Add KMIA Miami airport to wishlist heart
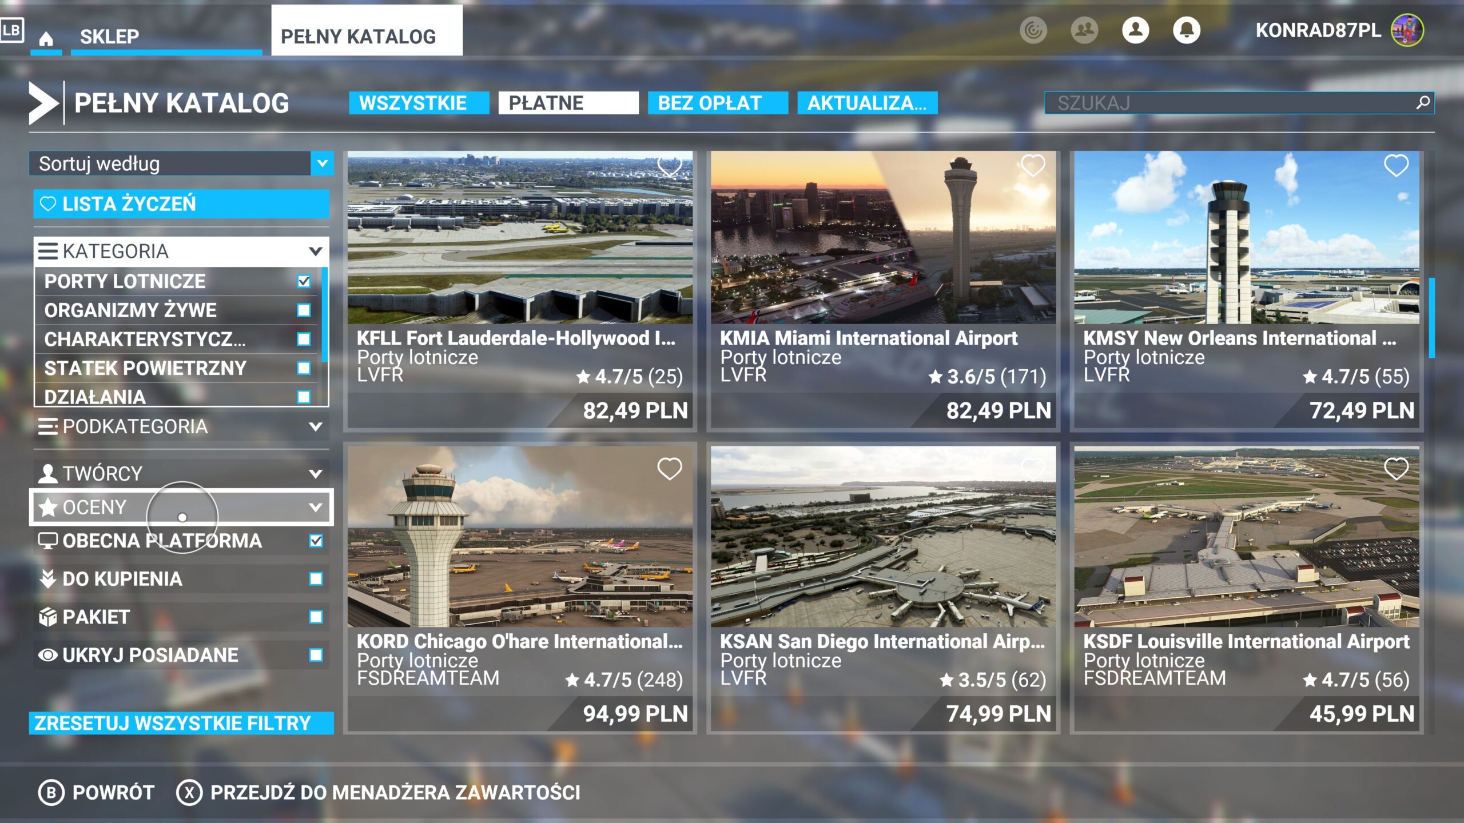Screen dimensions: 1464x823 1033,166
